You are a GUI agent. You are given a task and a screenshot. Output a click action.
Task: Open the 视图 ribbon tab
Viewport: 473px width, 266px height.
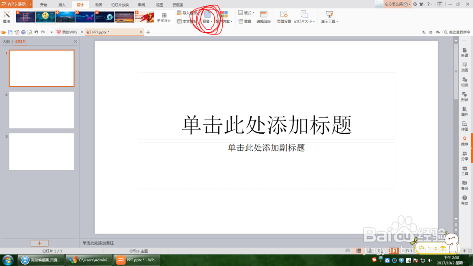tap(159, 5)
